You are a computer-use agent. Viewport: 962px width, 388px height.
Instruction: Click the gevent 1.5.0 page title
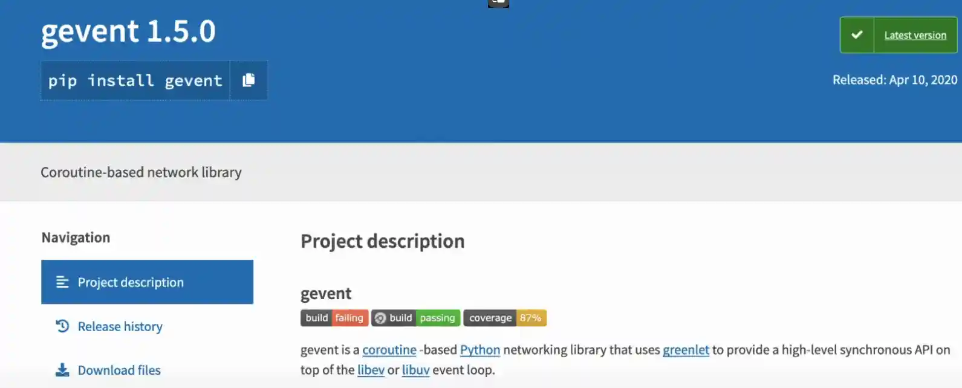click(x=128, y=31)
